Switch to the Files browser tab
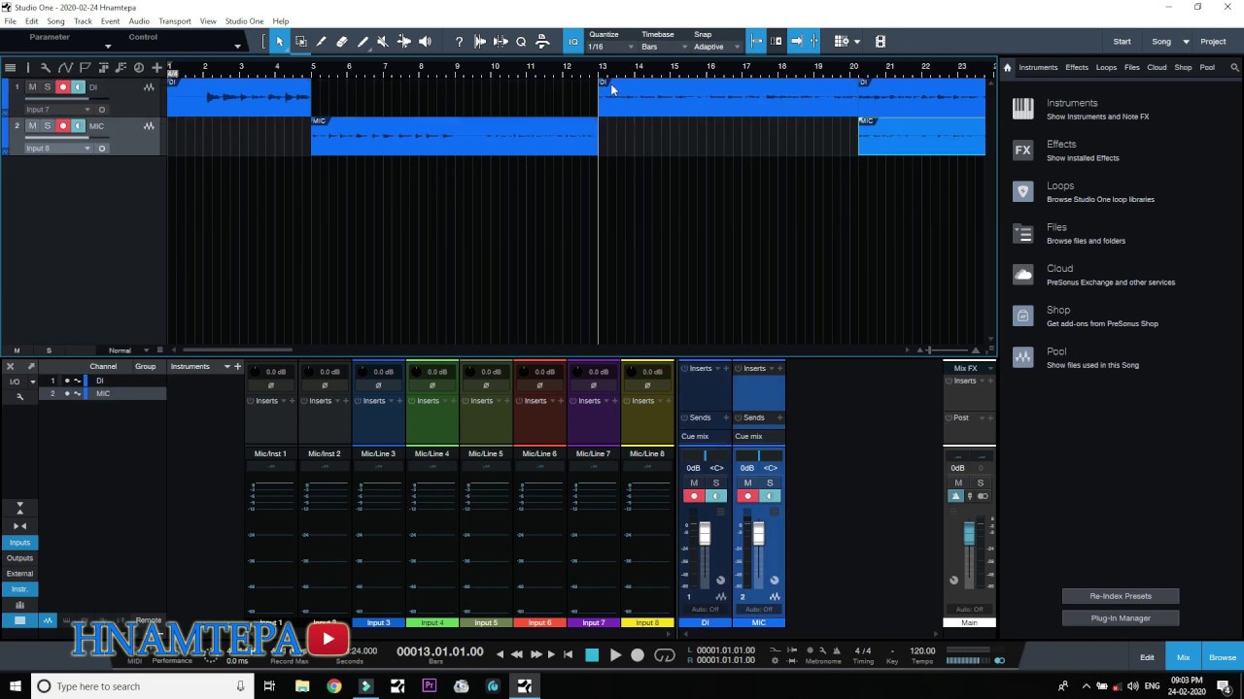This screenshot has height=699, width=1244. pos(1132,68)
